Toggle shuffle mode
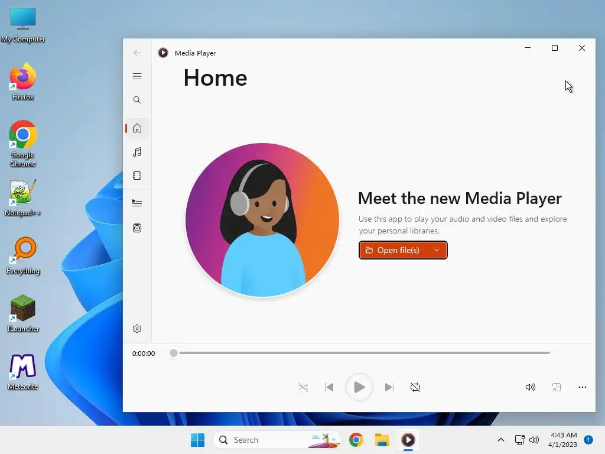605x454 pixels. (x=303, y=387)
